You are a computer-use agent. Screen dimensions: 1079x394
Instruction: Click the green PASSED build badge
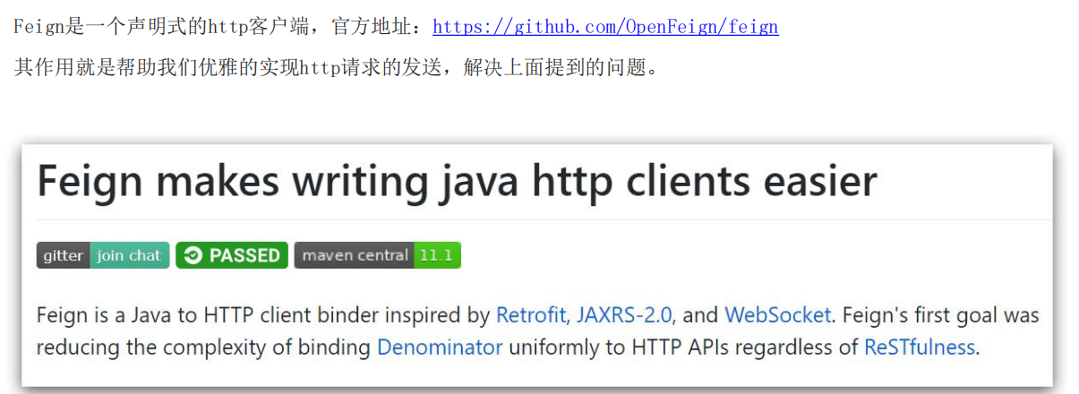pyautogui.click(x=232, y=255)
